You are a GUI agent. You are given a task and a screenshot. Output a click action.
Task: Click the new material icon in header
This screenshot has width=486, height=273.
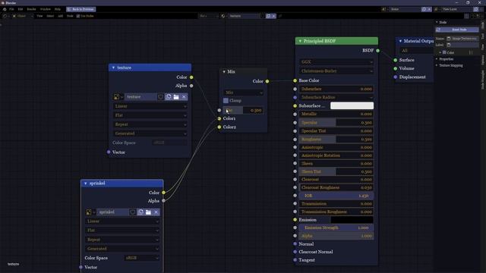268,16
